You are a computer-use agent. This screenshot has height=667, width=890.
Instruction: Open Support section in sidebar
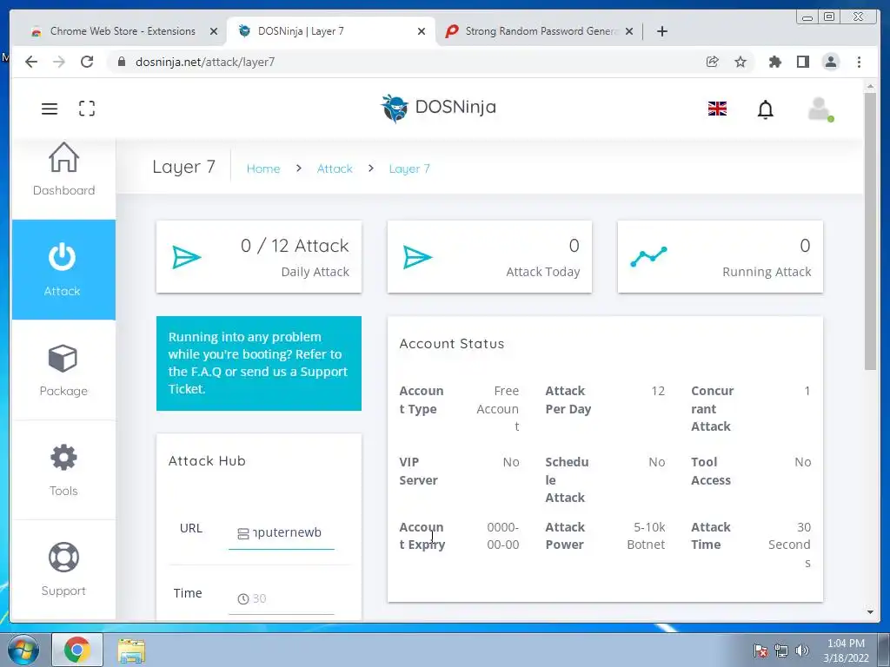[x=63, y=570]
